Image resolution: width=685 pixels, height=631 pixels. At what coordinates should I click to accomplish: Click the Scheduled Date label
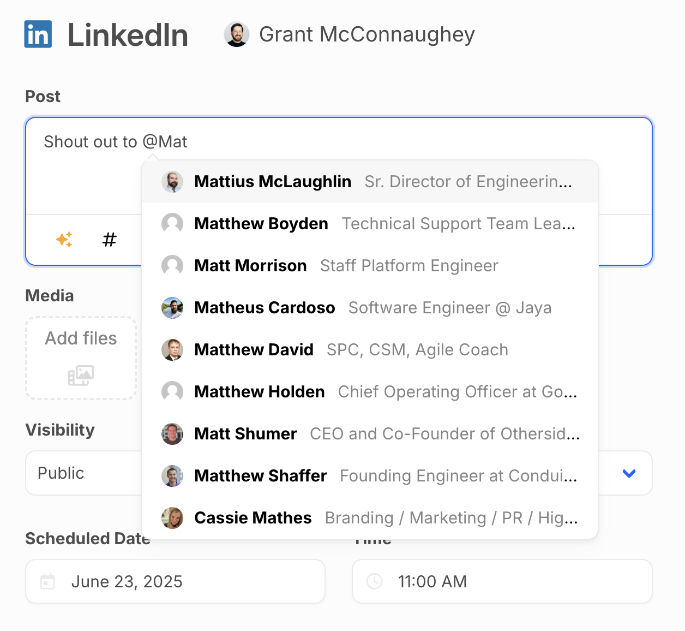88,539
